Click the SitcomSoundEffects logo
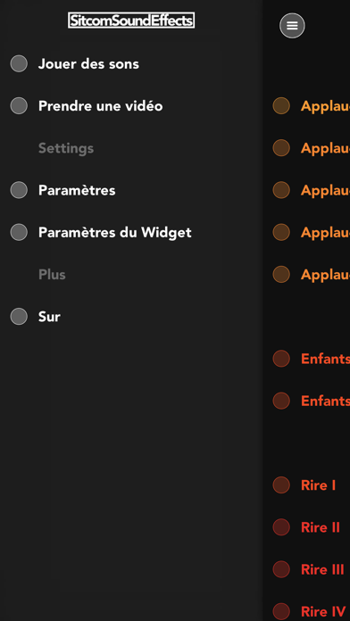The height and width of the screenshot is (621, 350). click(x=131, y=21)
